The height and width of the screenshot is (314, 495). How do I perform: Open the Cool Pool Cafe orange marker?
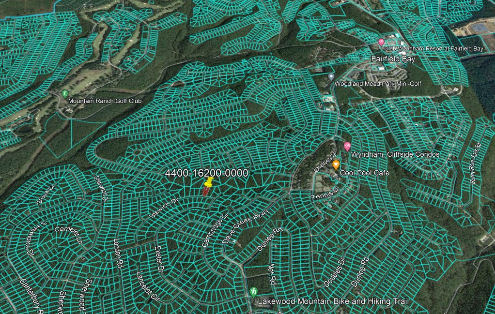point(336,165)
